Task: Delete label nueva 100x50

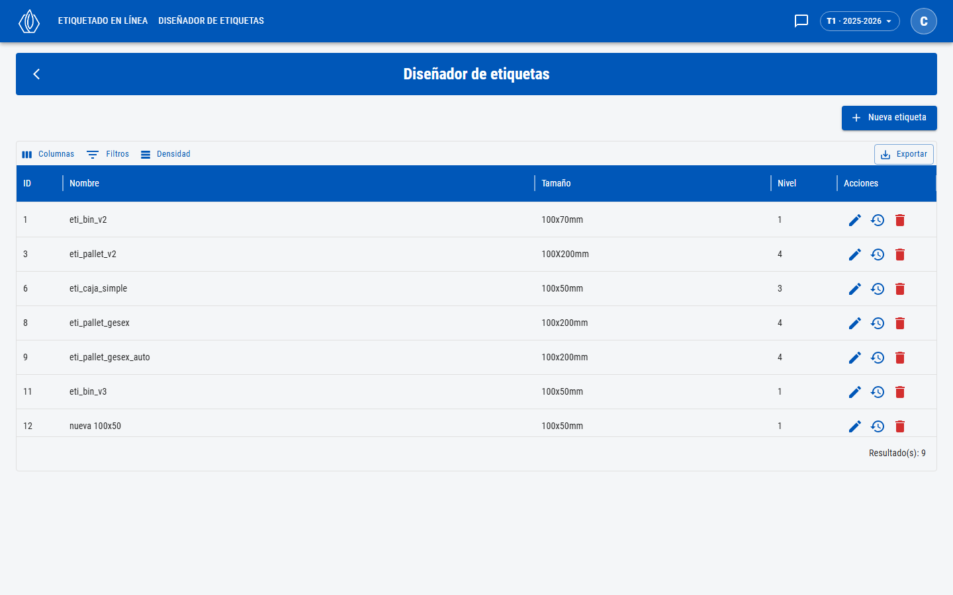Action: 900,426
